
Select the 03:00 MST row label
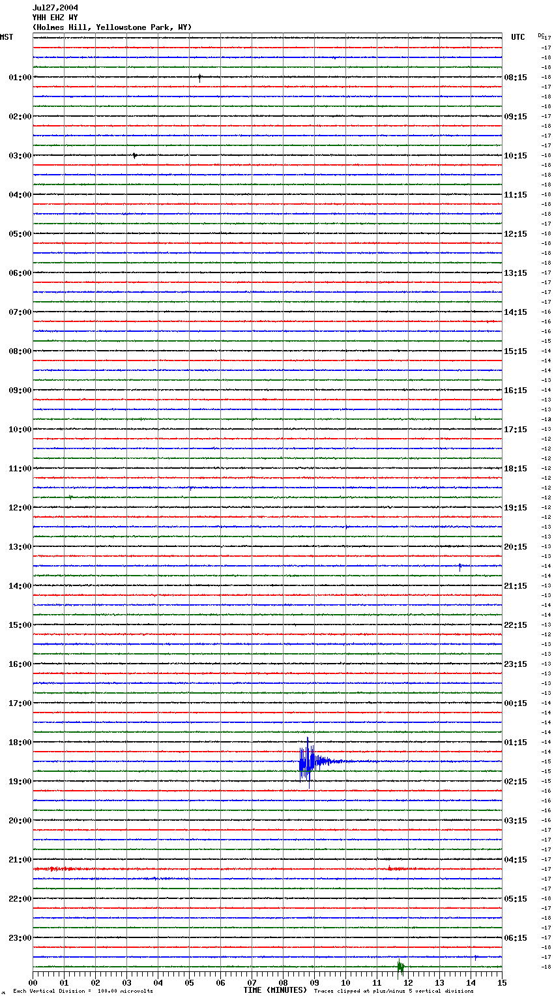(x=20, y=156)
